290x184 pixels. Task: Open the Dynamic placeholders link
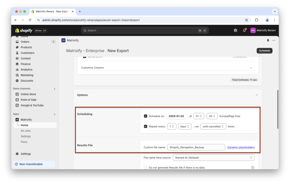point(241,147)
